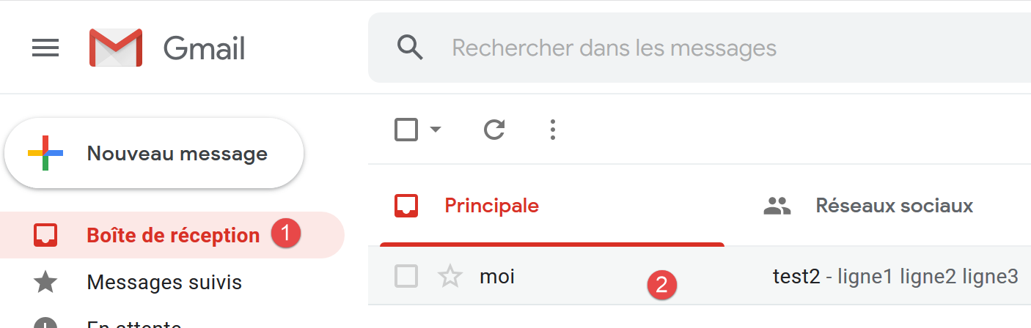Expand the select-all dropdown arrow
Screen dimensions: 1031x328
point(436,130)
